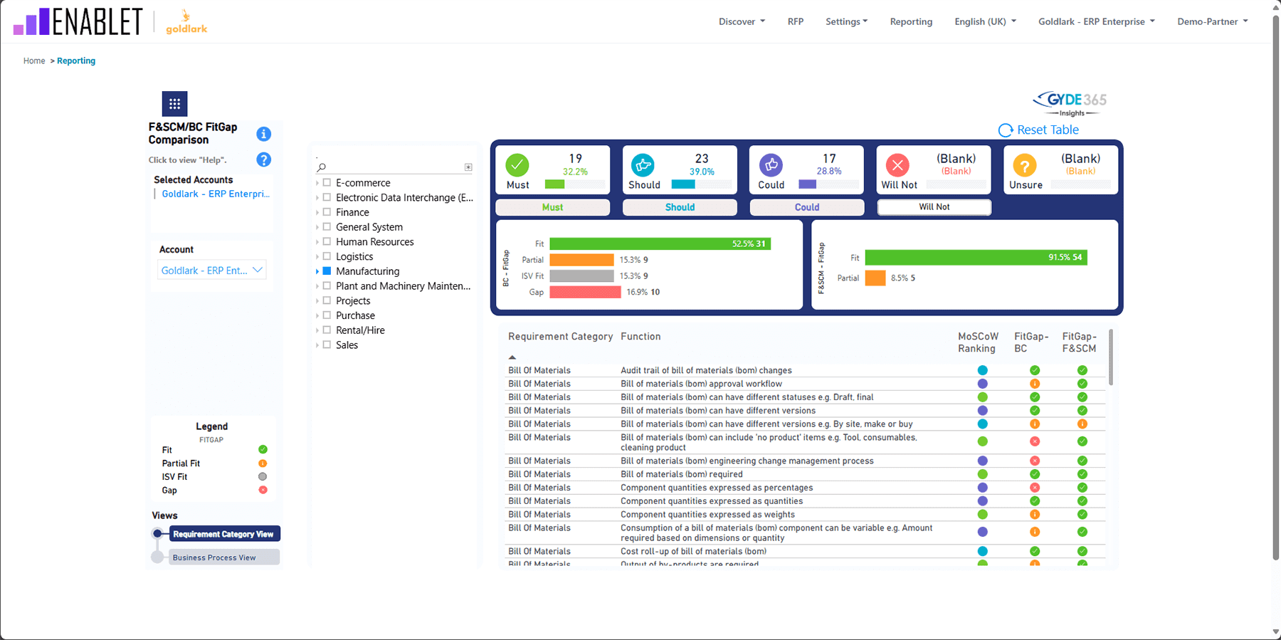Open the Account dropdown selector
The width and height of the screenshot is (1281, 640).
211,271
